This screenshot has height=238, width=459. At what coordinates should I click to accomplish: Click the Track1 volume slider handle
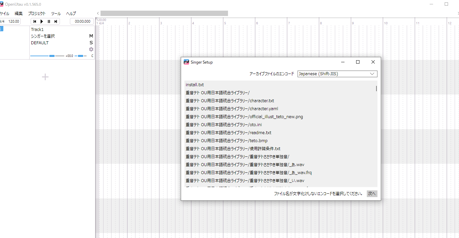pos(52,56)
